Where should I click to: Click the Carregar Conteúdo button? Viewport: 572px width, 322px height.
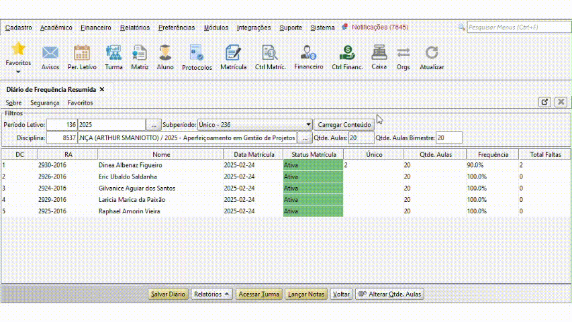[x=344, y=125]
